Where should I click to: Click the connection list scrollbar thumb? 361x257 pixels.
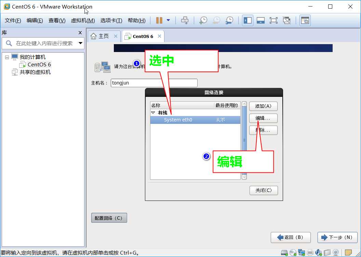coord(244,140)
